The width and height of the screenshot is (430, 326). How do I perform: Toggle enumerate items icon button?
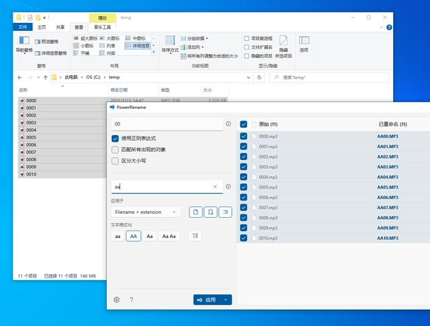point(195,236)
